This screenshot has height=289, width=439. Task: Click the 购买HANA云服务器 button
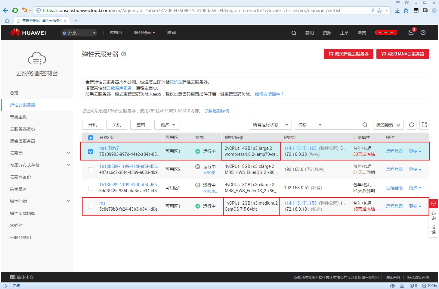coord(403,54)
